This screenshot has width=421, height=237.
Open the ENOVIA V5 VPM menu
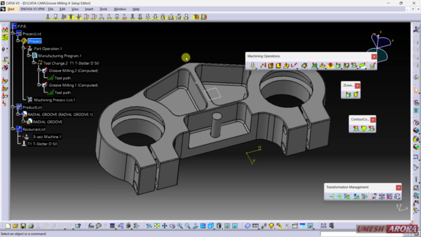pos(32,9)
